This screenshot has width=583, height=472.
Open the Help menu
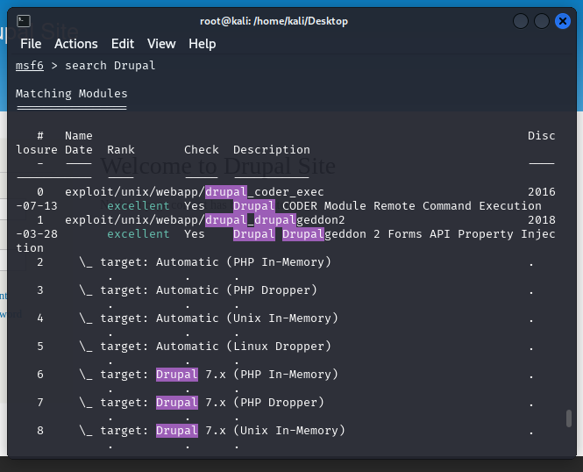click(202, 44)
